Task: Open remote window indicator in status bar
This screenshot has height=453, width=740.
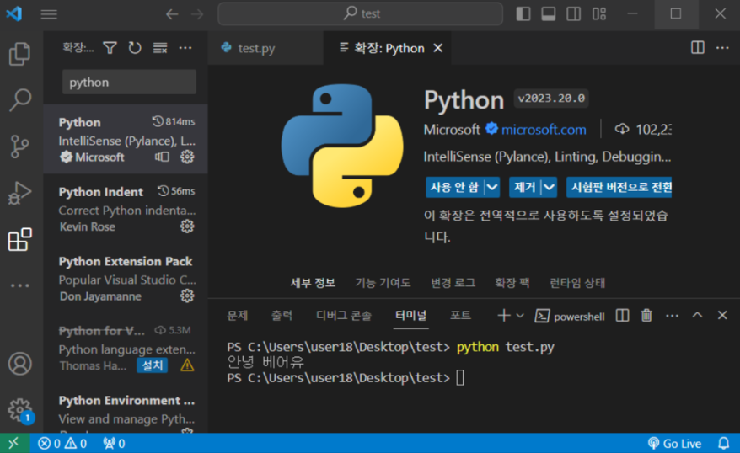Action: click(x=14, y=443)
